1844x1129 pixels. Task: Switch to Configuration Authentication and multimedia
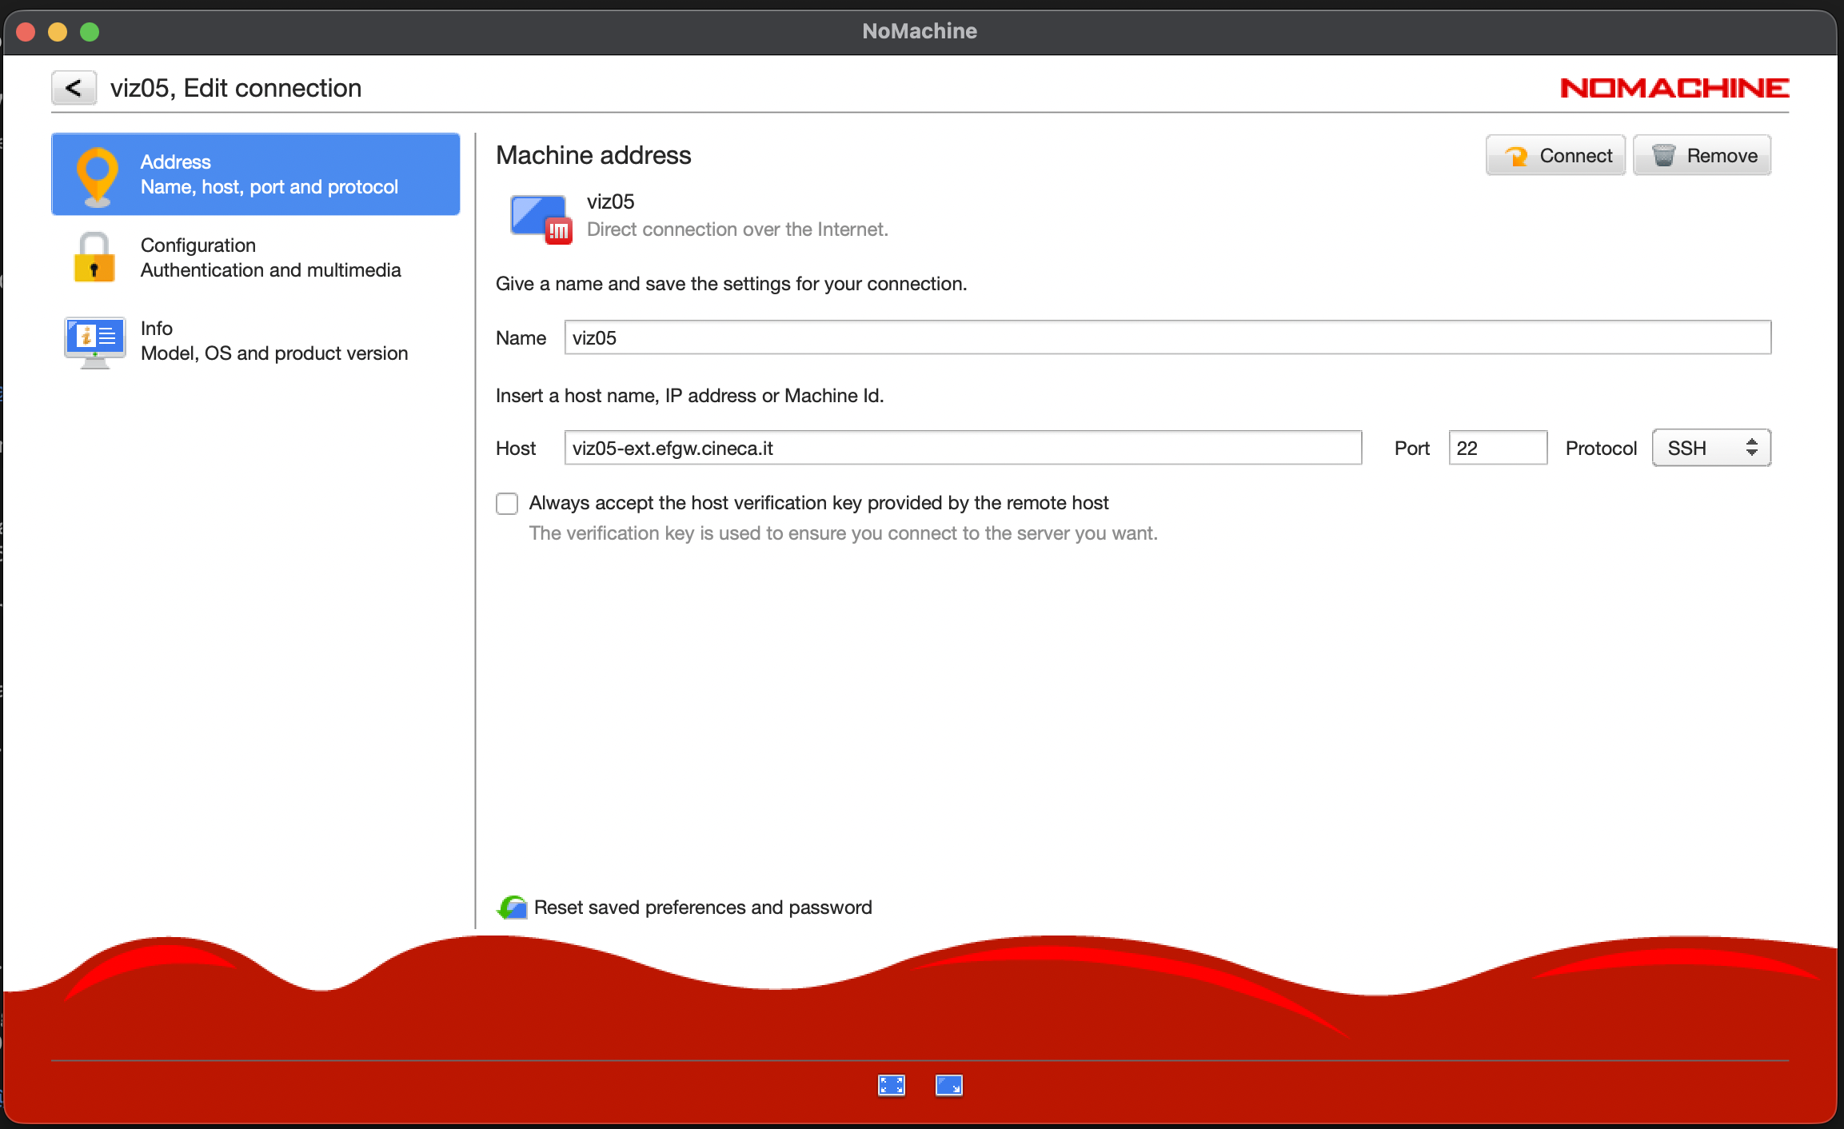[x=270, y=257]
